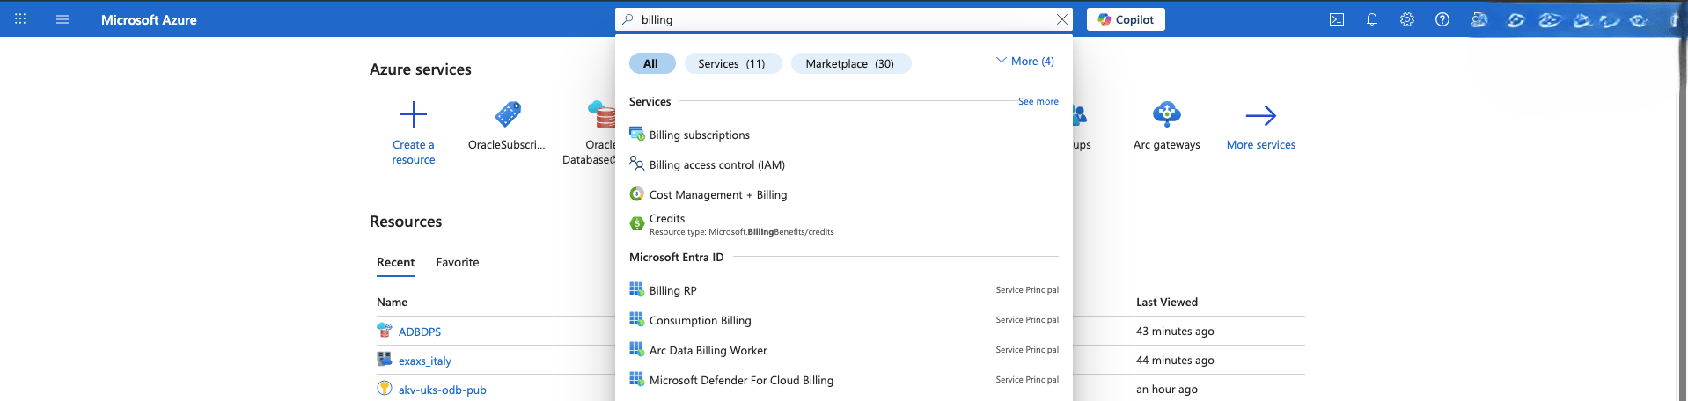Clear the billing search text
This screenshot has height=401, width=1688.
click(x=1061, y=19)
